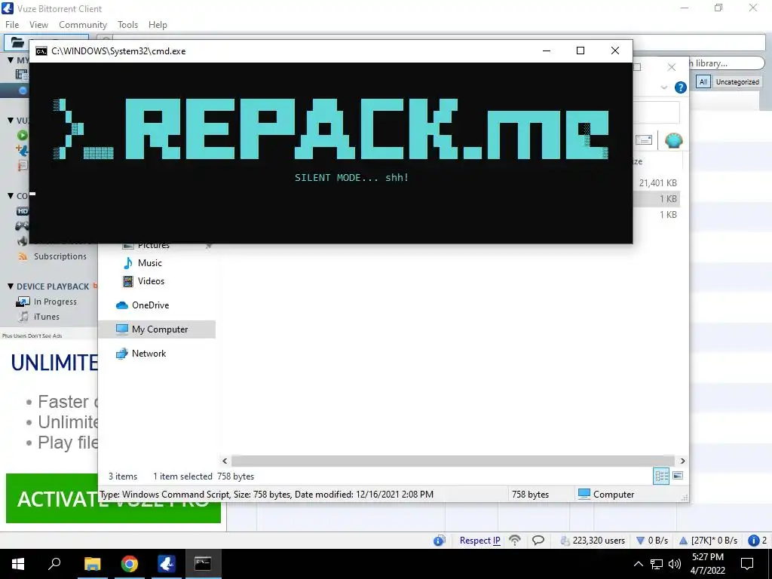Click the Computer label in dialog status bar
This screenshot has height=579, width=772.
point(614,495)
